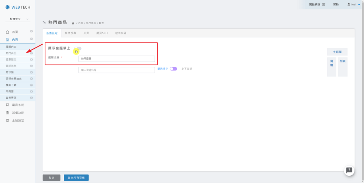Click the gear icon beside 首頁

31,32
